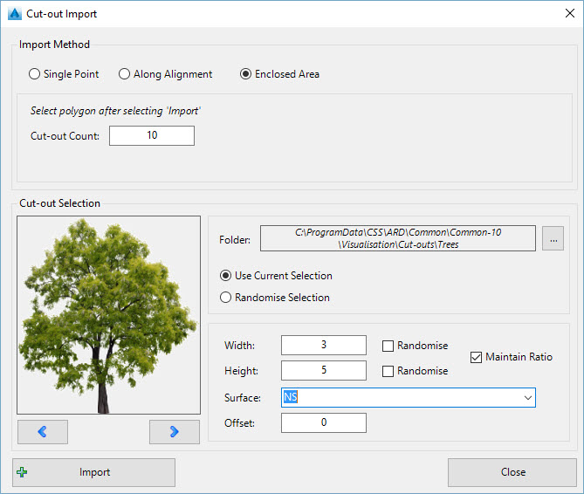Click the next cut-out right arrow button
The width and height of the screenshot is (584, 494).
(174, 431)
